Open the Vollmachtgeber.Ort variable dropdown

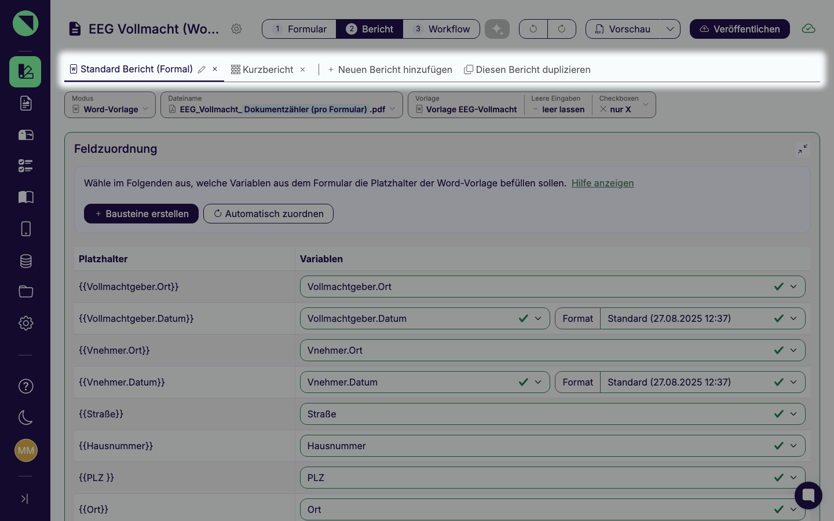(x=553, y=287)
